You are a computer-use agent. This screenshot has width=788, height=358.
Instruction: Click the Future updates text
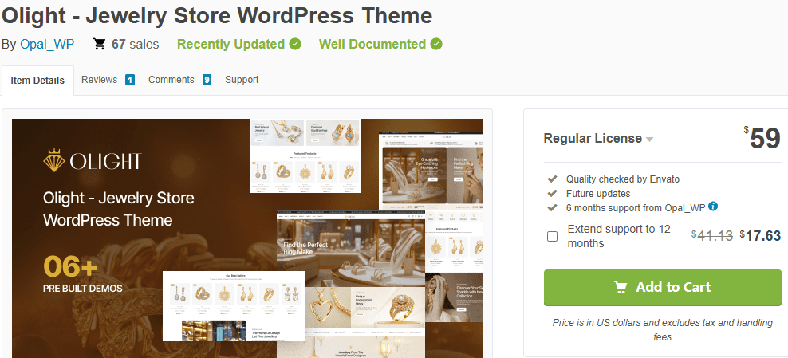(598, 193)
